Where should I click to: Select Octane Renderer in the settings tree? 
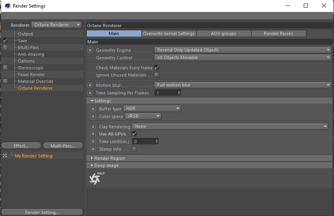(x=35, y=88)
